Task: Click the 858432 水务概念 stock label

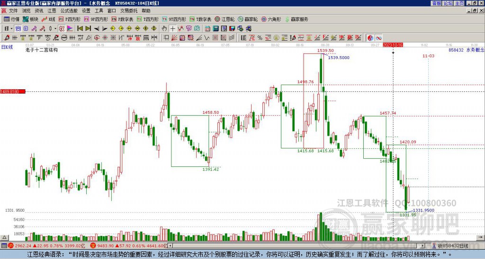Action: pos(466,50)
